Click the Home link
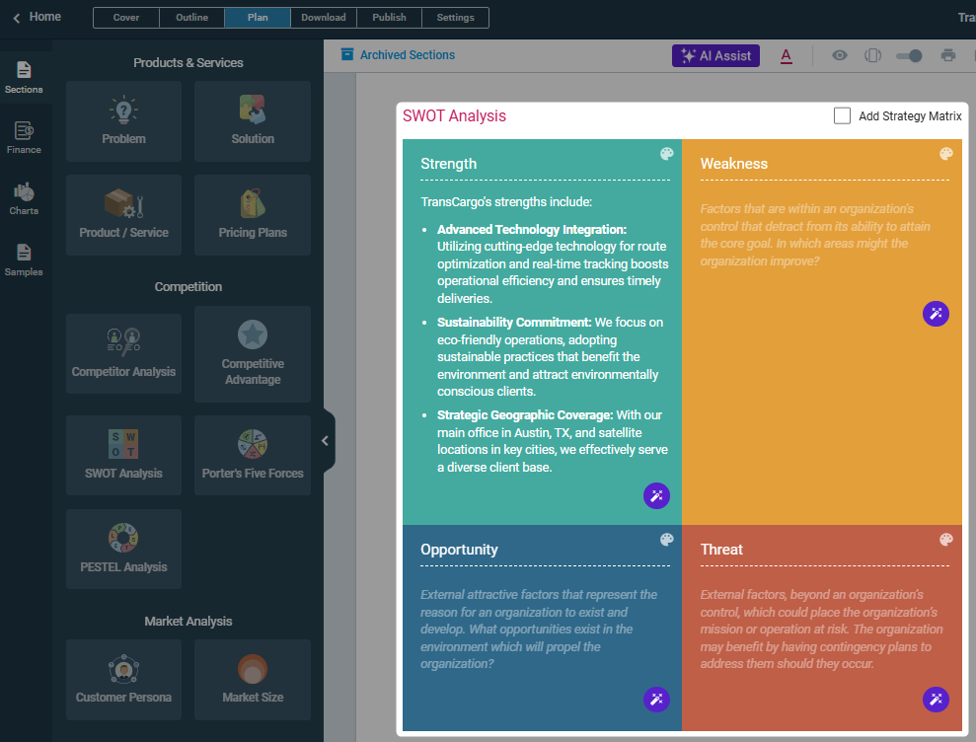 tap(44, 17)
